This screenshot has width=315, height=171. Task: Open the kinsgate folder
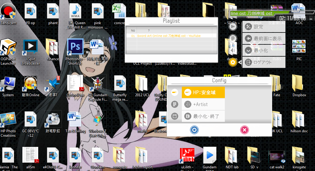pos(299,158)
